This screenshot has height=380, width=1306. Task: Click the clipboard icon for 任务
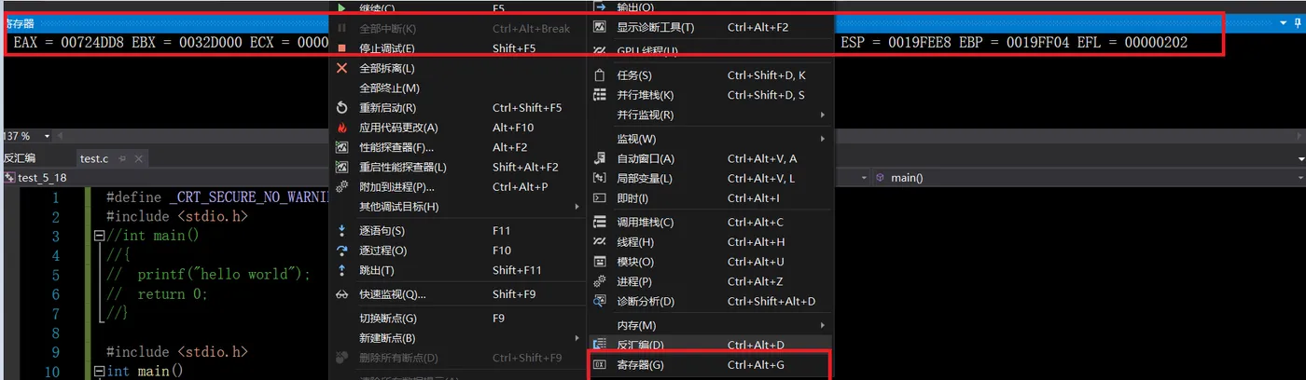point(600,75)
